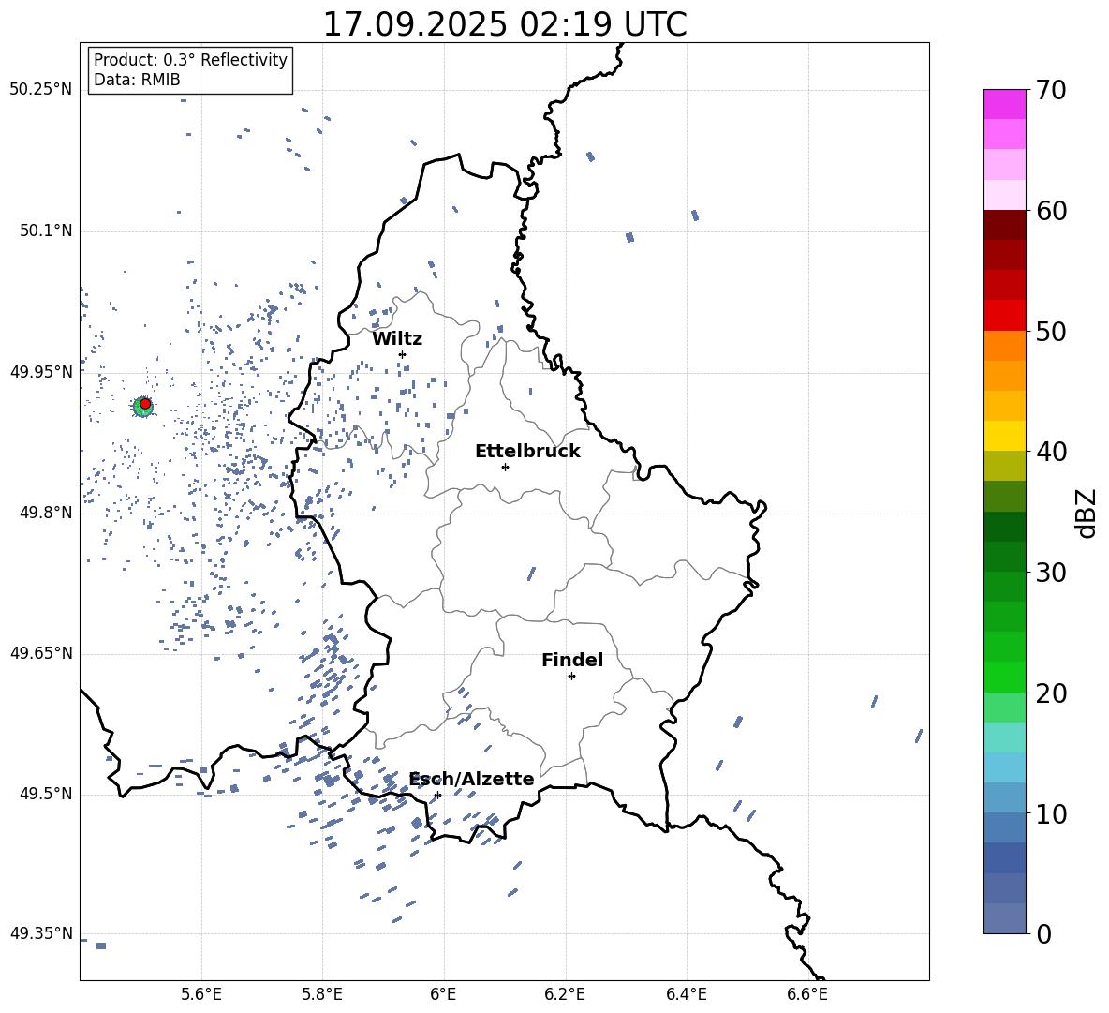Click the yellow 40 dBZ swatch
The width and height of the screenshot is (1109, 1013).
pyautogui.click(x=1005, y=436)
